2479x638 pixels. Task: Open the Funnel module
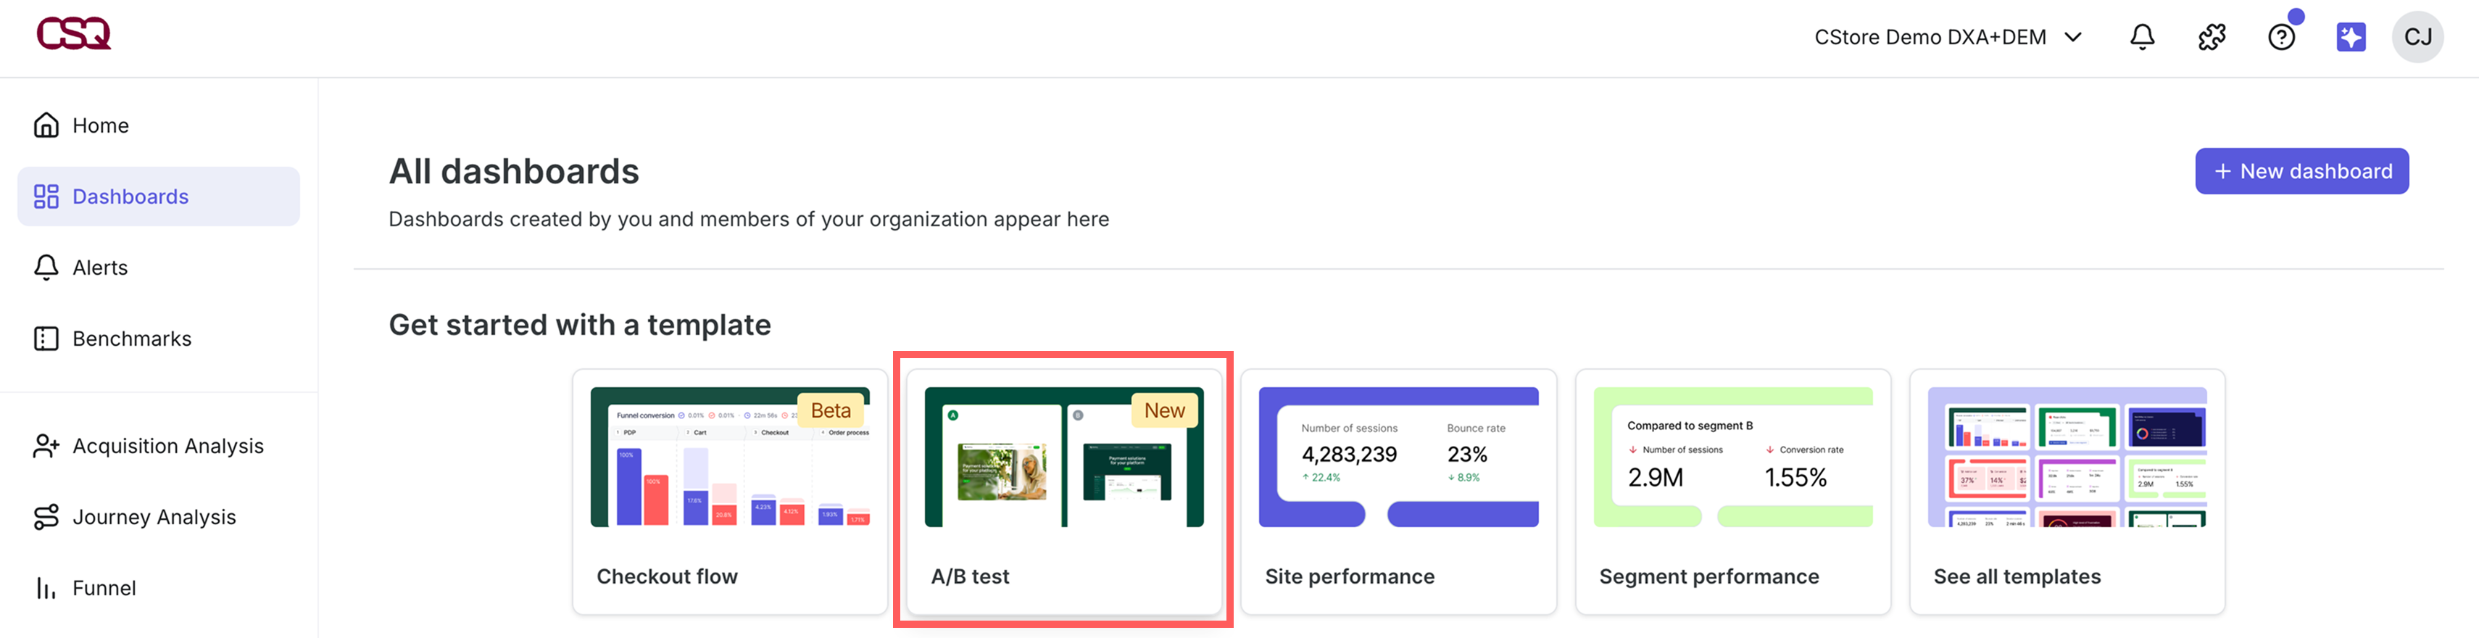click(159, 588)
